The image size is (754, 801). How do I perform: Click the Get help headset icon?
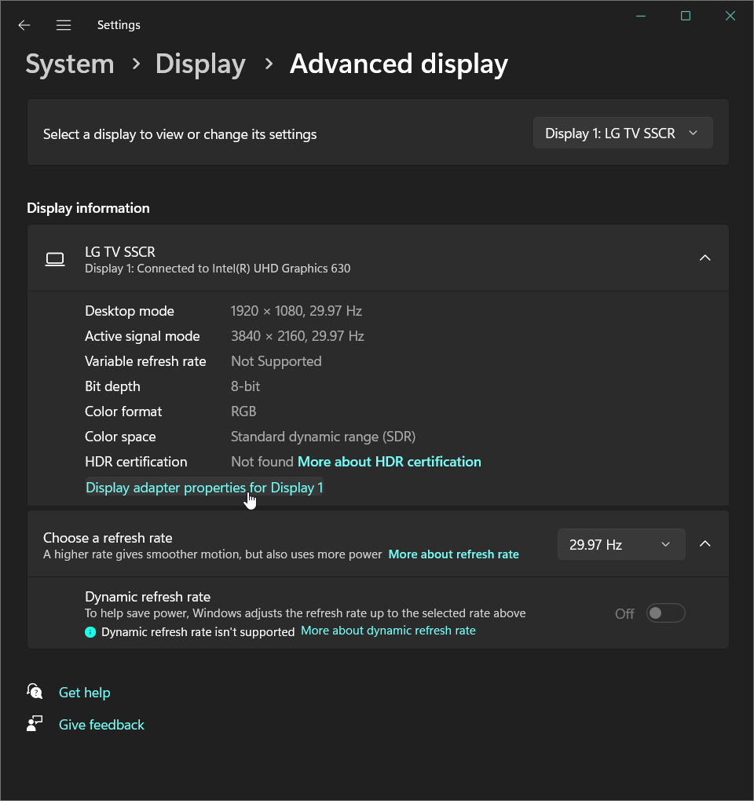point(33,691)
